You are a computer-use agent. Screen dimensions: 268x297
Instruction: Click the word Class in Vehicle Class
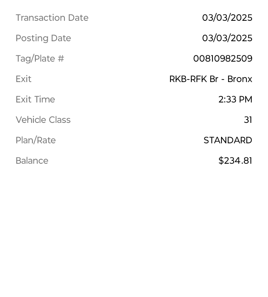click(x=60, y=120)
